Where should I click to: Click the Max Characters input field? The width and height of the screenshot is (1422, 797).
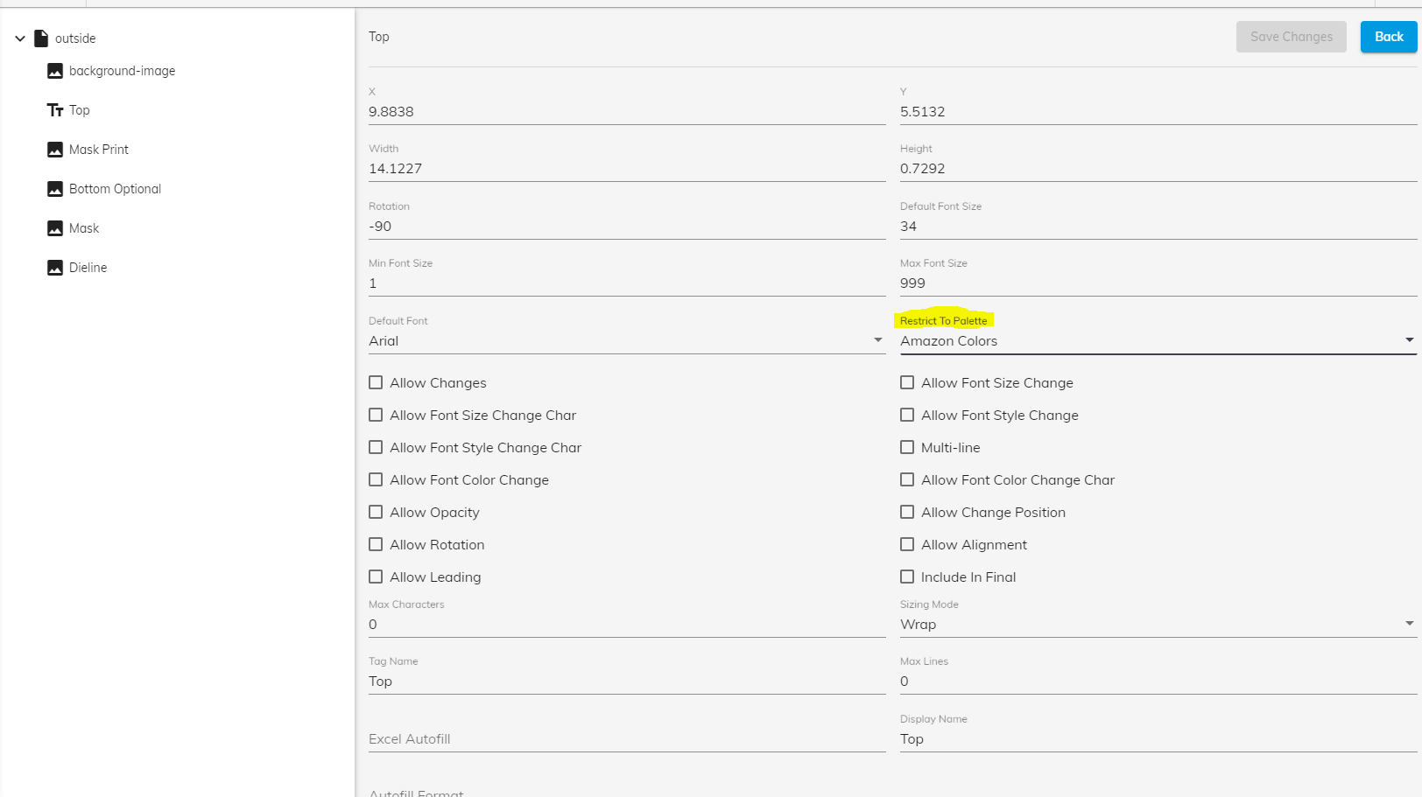tap(627, 625)
